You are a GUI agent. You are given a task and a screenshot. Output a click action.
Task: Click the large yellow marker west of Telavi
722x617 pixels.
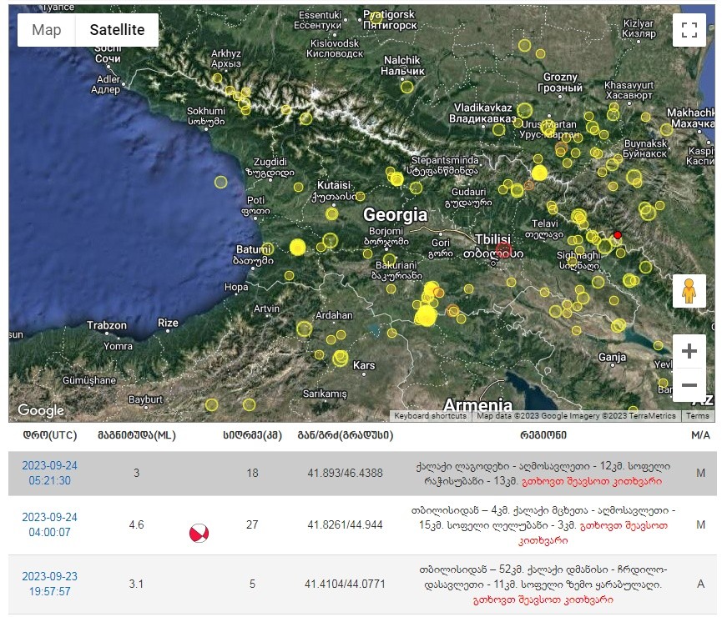(539, 173)
